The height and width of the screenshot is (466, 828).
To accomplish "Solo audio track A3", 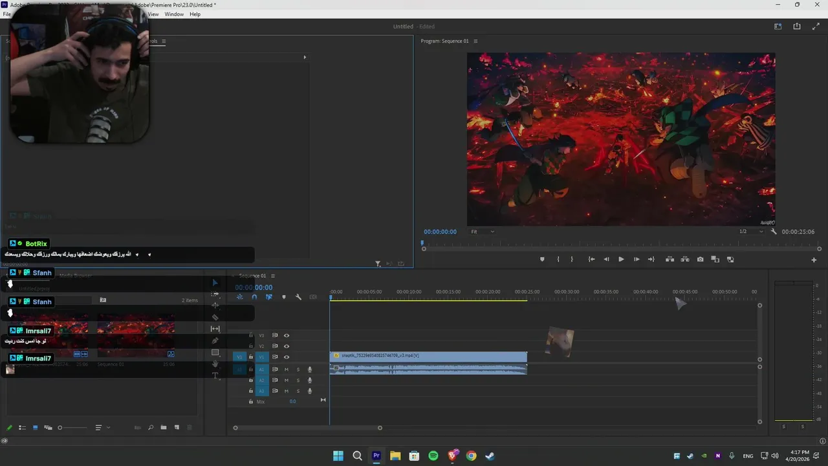I will tap(298, 391).
